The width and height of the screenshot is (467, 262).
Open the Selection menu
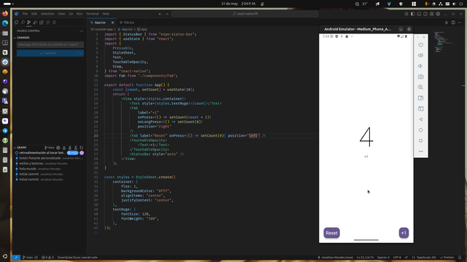47,14
